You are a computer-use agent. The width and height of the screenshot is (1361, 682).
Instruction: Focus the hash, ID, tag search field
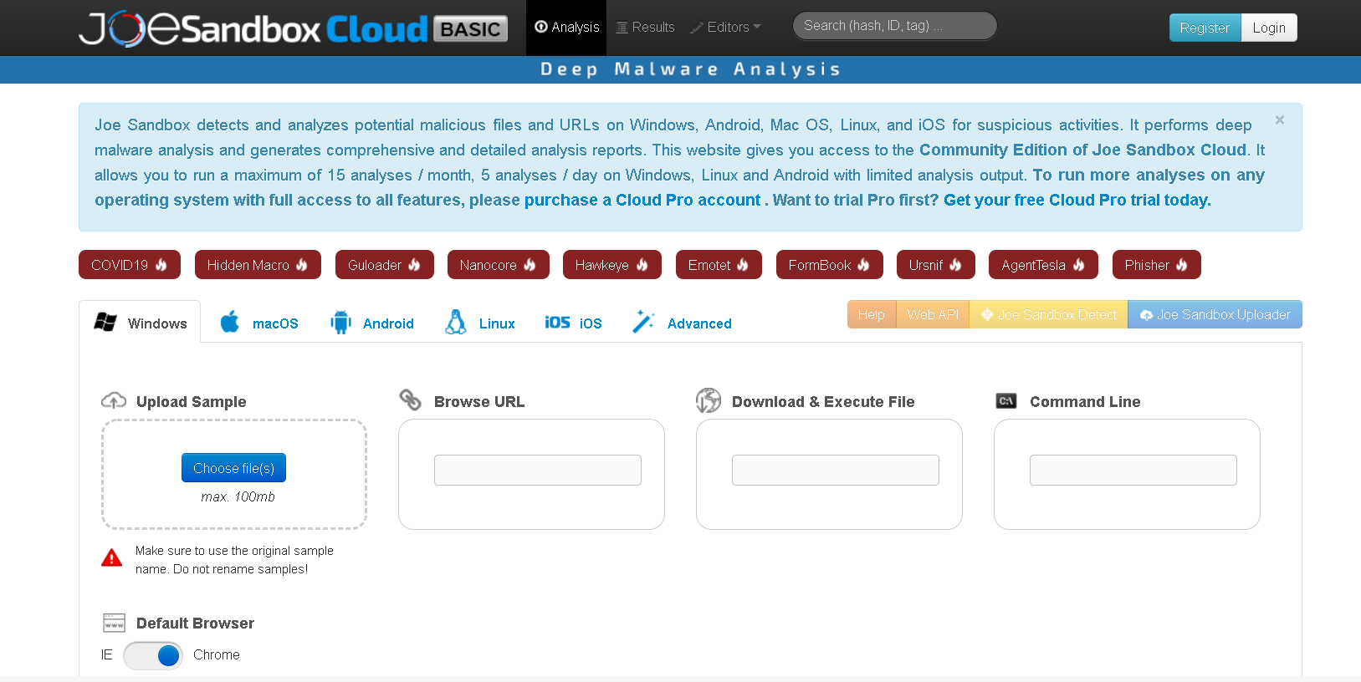click(x=894, y=26)
